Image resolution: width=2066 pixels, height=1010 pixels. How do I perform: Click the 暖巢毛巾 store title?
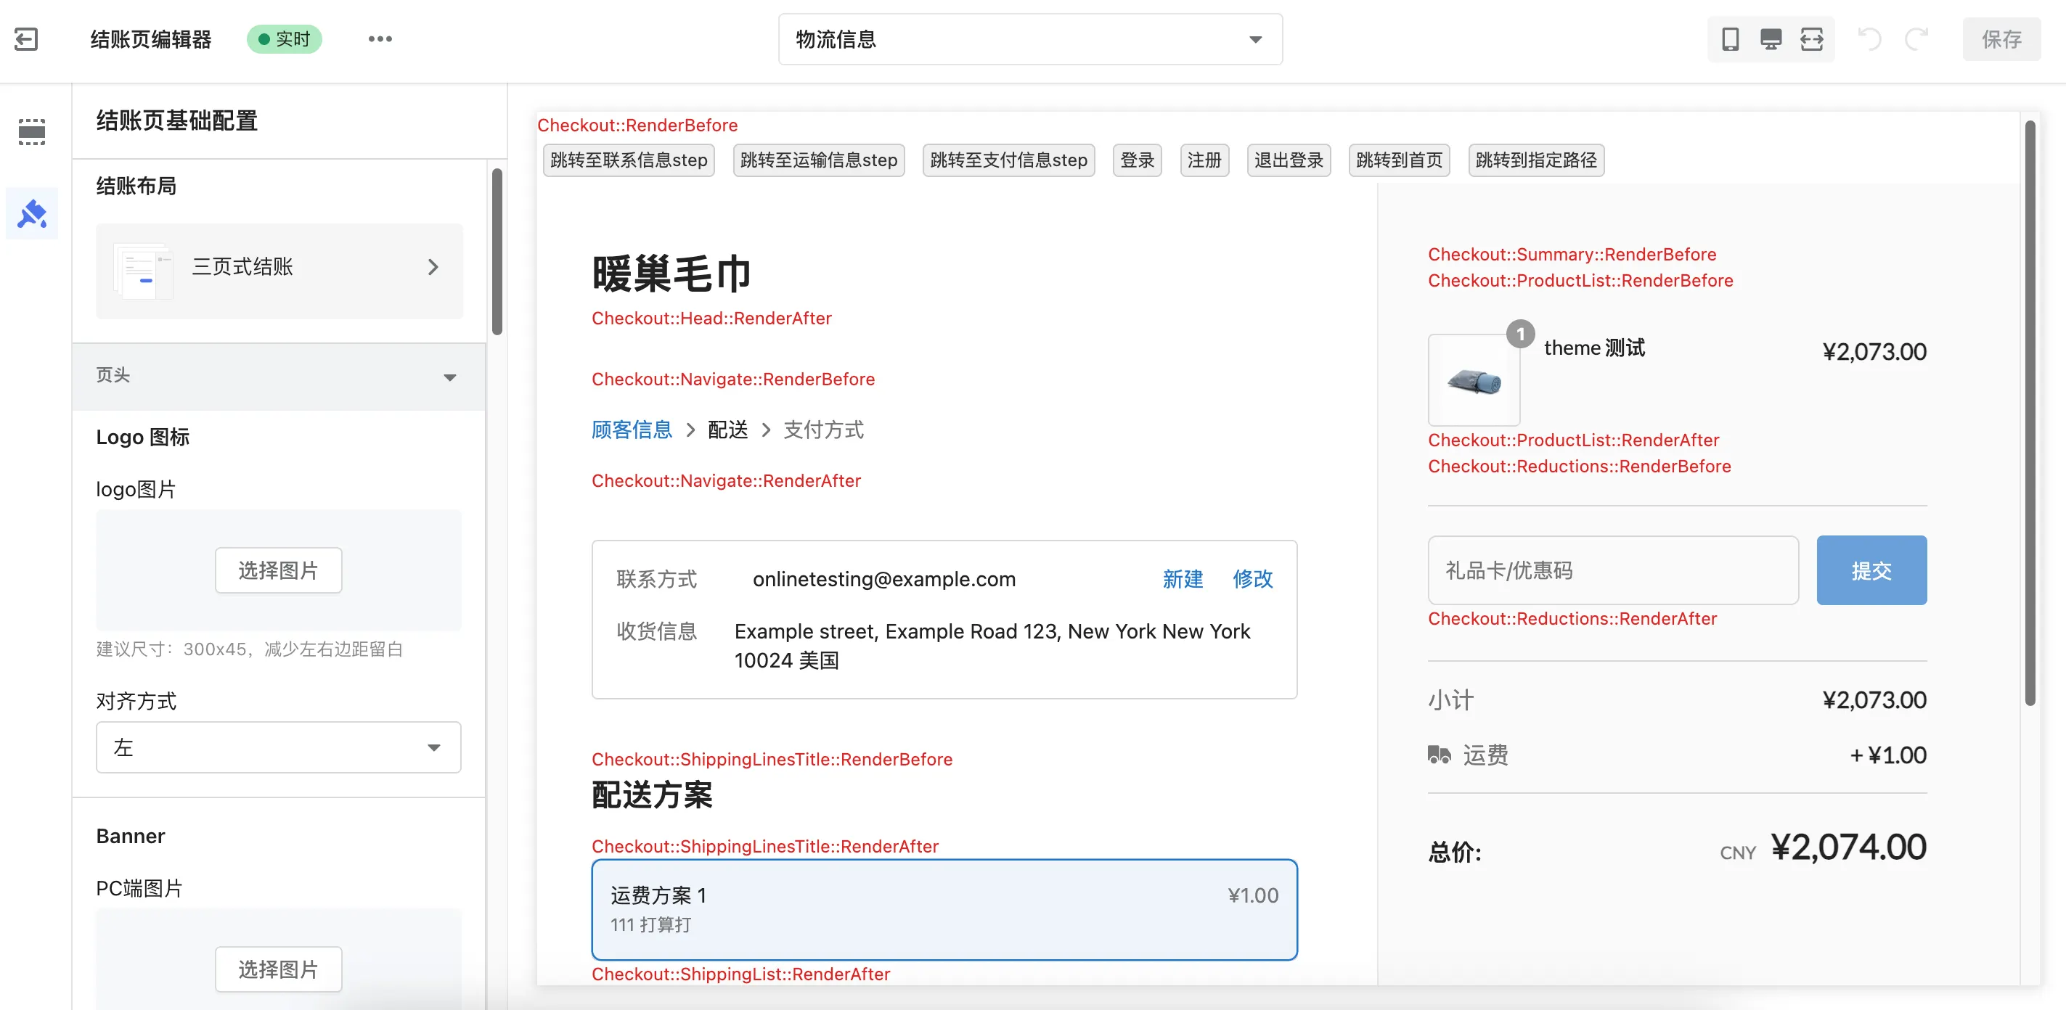[x=671, y=274]
